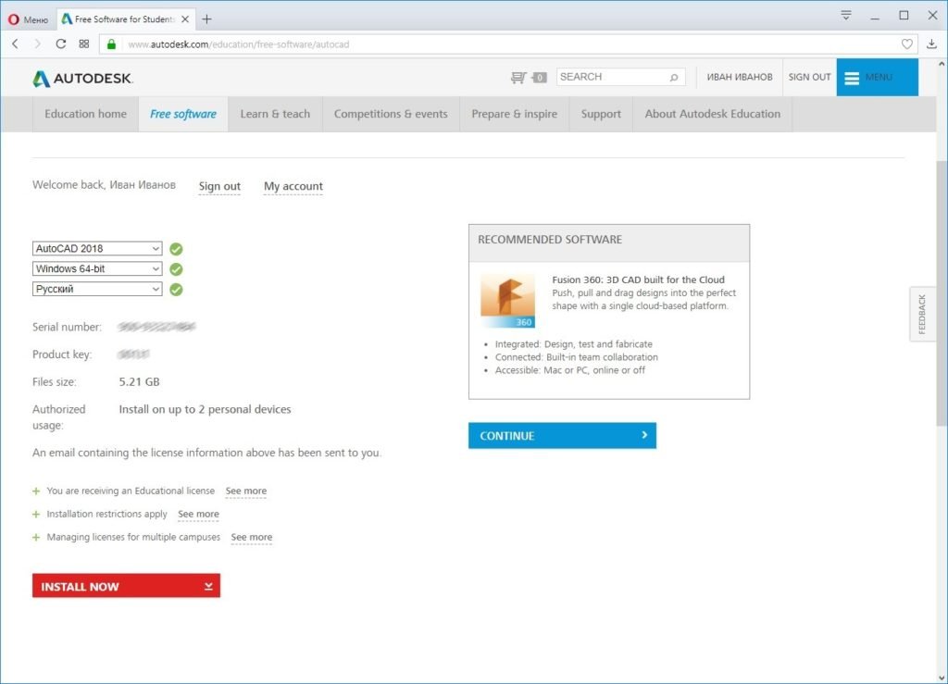The image size is (948, 684).
Task: Close the Free Software for Students tab
Action: [185, 19]
